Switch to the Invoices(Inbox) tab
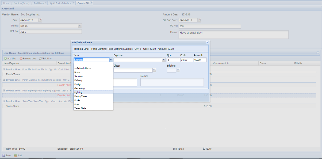This screenshot has height=159, width=322. 21,3
